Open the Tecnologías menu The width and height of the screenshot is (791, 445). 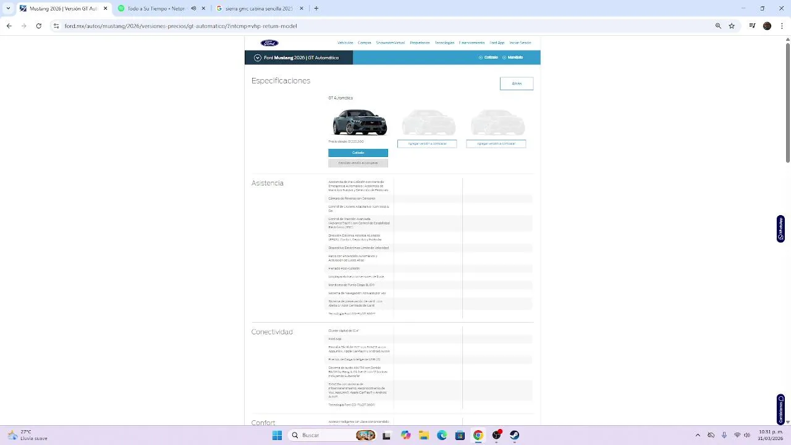(444, 43)
